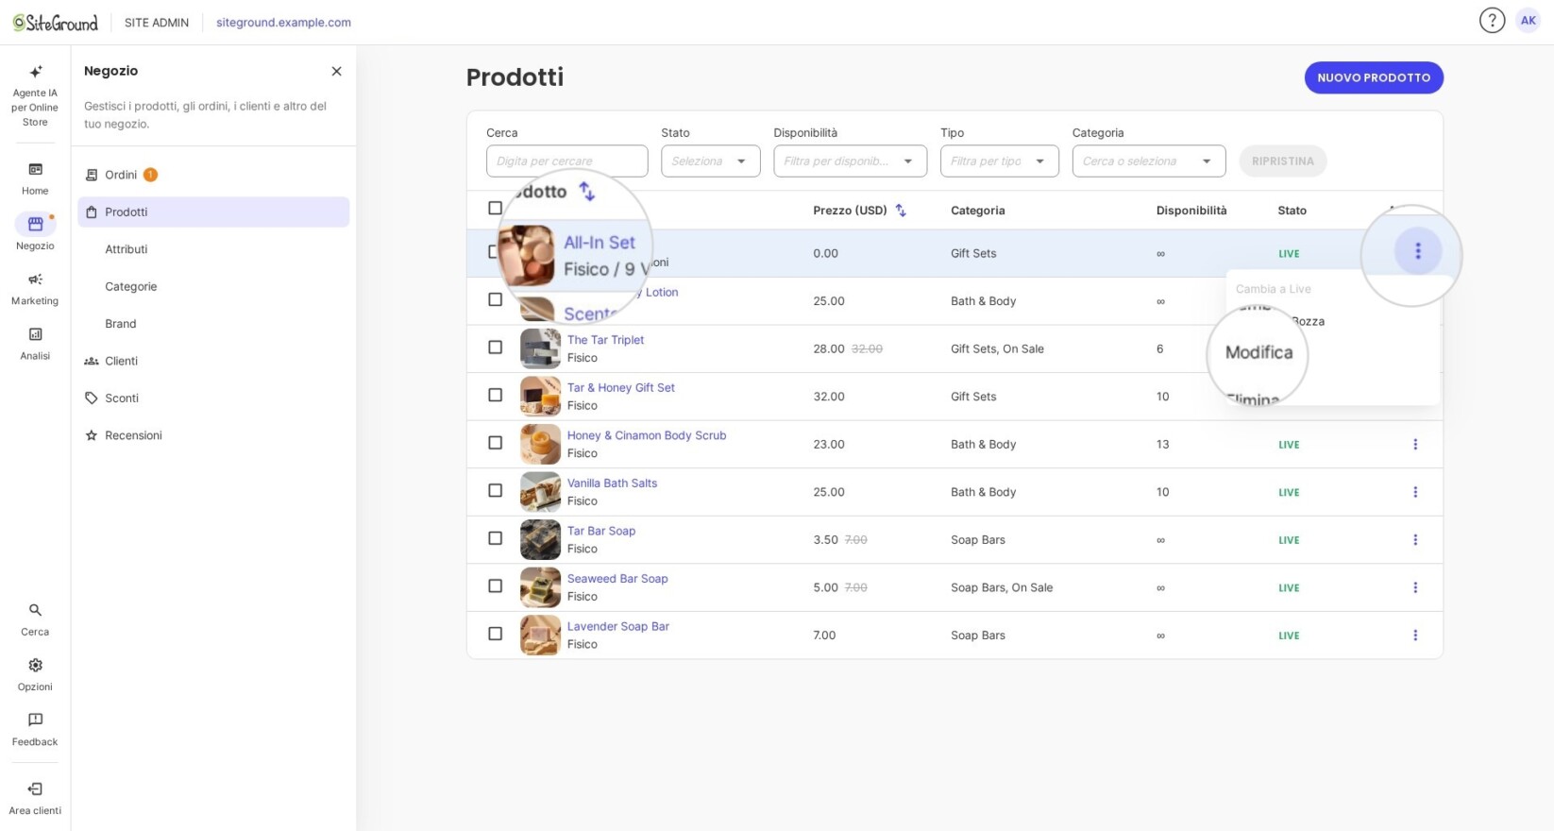
Task: Open Sconti in the Negozio menu
Action: (x=213, y=398)
